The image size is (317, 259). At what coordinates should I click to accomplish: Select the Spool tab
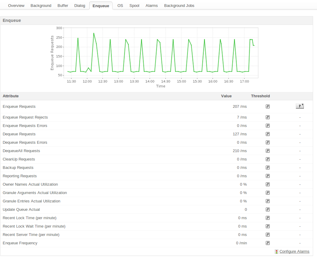(134, 6)
